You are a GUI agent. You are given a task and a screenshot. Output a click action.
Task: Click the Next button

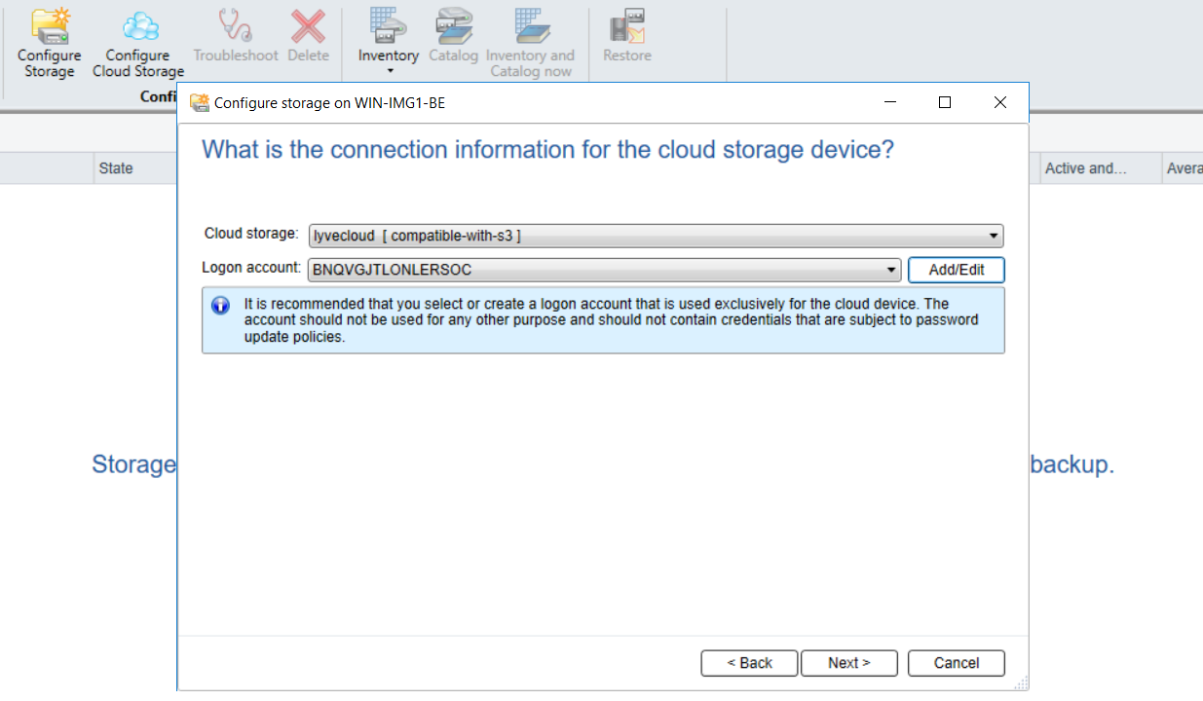pos(848,663)
